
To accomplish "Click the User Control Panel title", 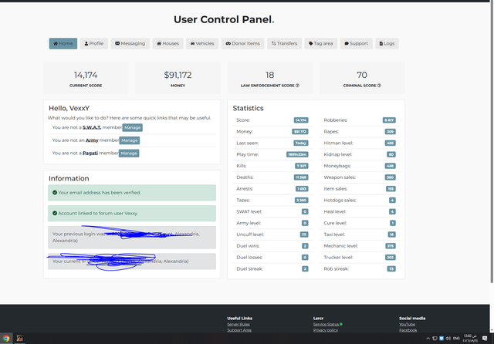I will 224,19.
